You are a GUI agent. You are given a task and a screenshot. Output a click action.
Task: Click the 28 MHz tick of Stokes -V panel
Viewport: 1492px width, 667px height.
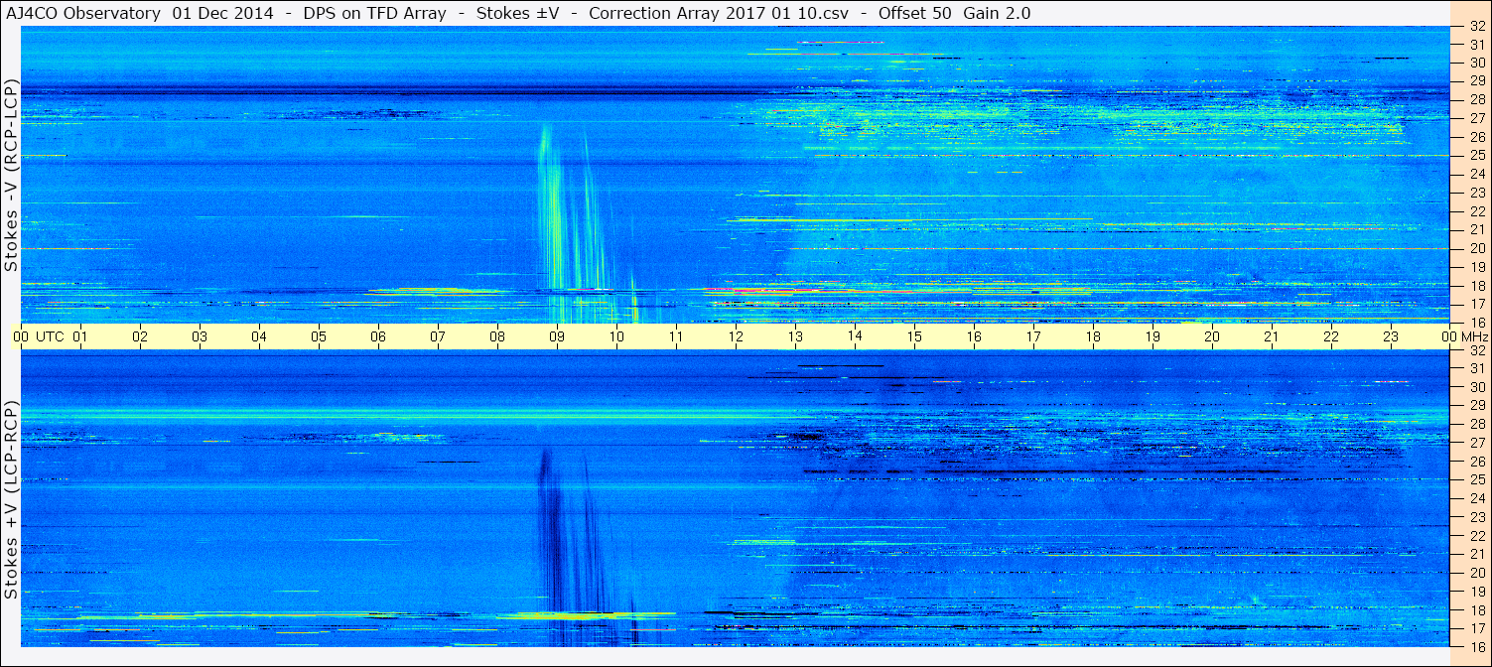1476,99
